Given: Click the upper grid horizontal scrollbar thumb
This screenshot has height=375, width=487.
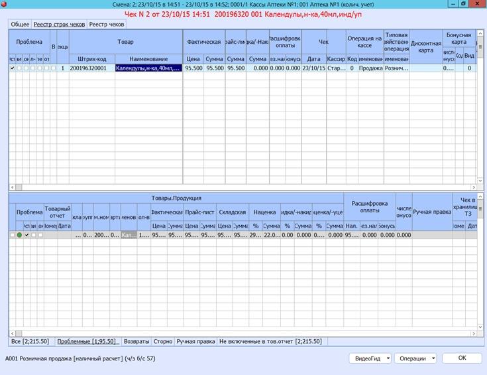Looking at the screenshot, I should pos(19,187).
